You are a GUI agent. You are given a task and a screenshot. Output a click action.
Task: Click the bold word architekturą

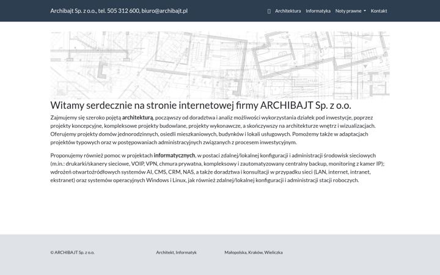pos(137,117)
